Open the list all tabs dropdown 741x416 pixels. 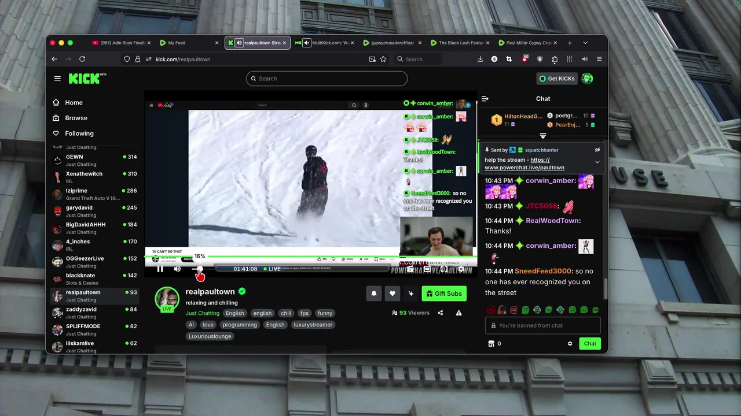(x=585, y=43)
